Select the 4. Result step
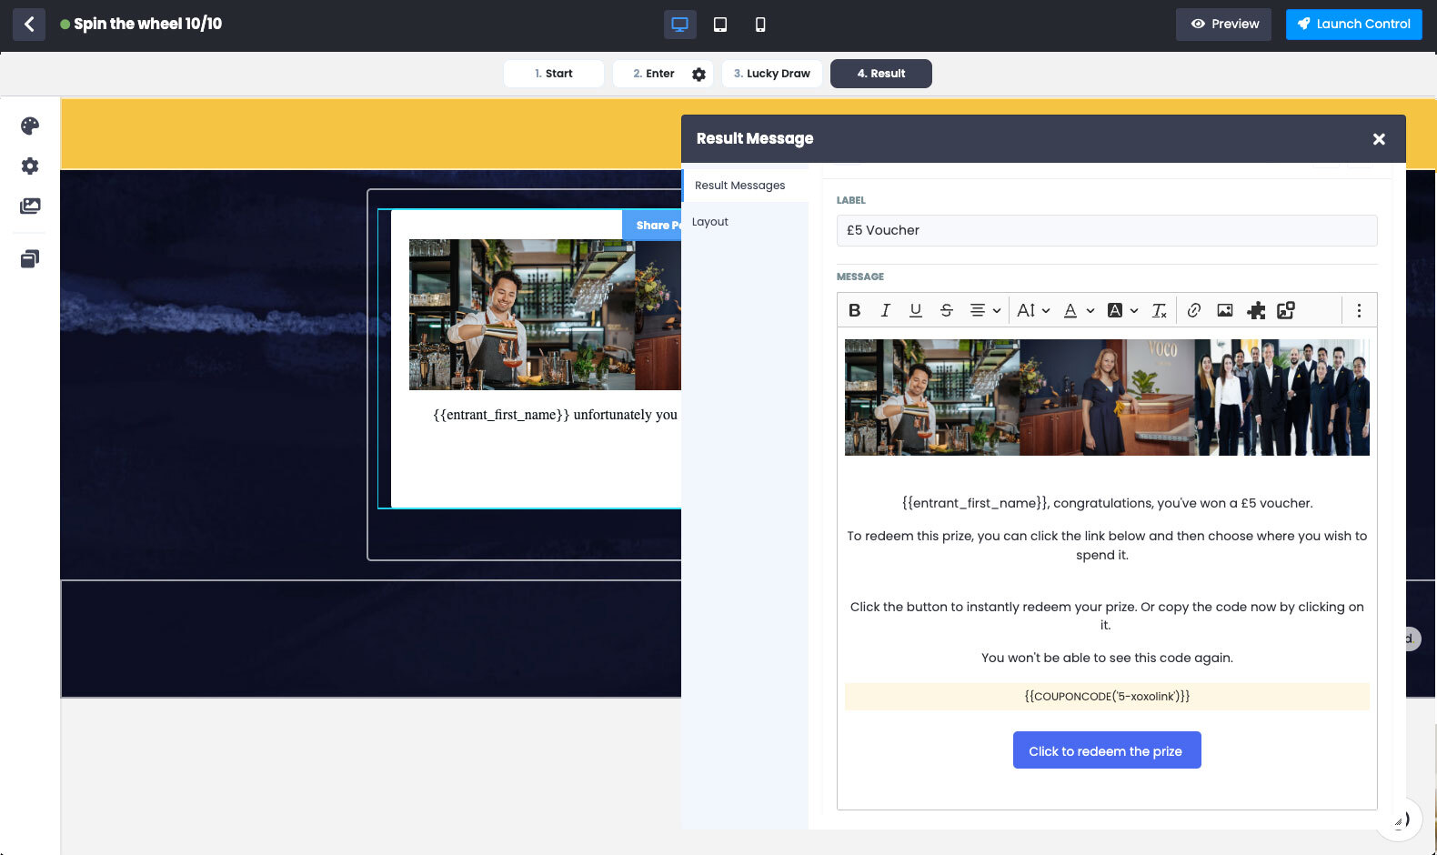 [881, 74]
